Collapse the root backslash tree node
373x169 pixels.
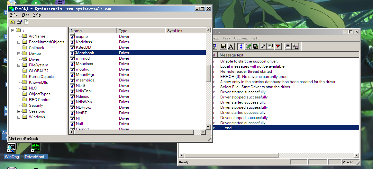point(13,30)
